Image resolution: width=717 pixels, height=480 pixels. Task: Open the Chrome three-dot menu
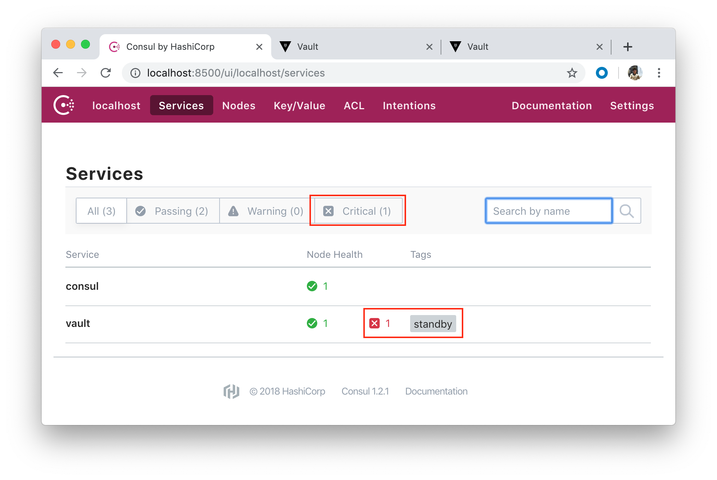click(659, 73)
